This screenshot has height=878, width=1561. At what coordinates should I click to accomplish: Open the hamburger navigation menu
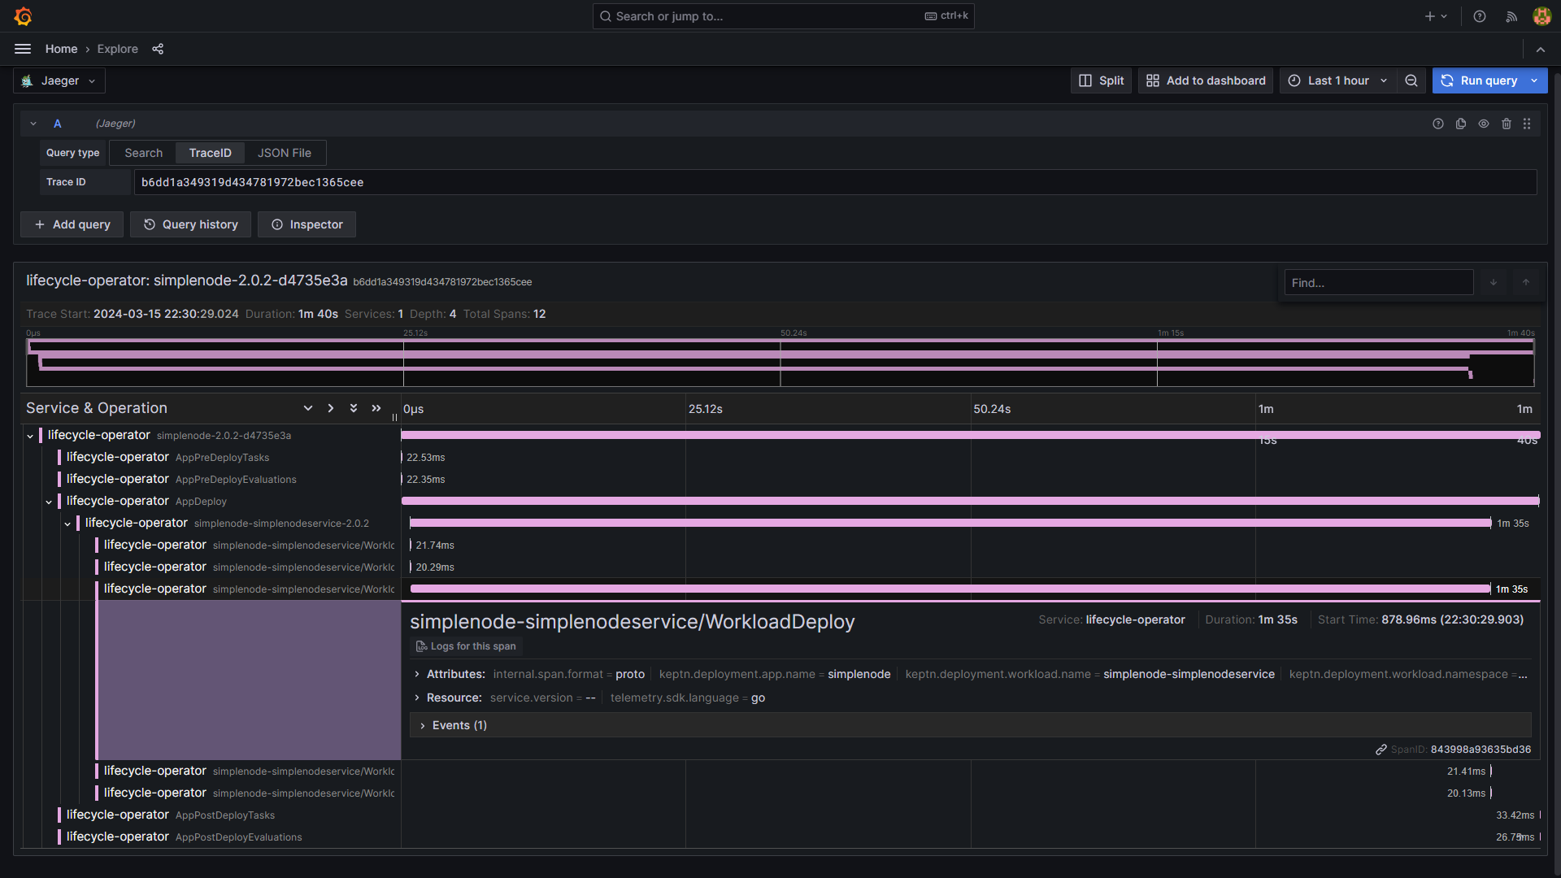pyautogui.click(x=23, y=49)
